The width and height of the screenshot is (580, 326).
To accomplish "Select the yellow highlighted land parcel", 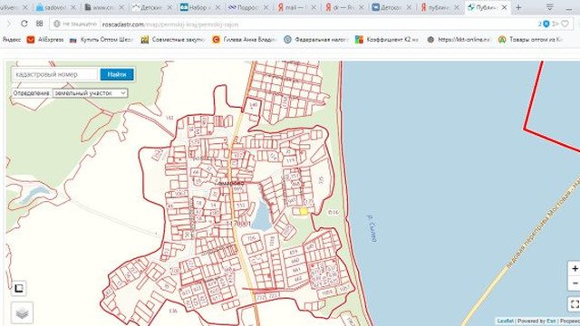I will (x=304, y=211).
